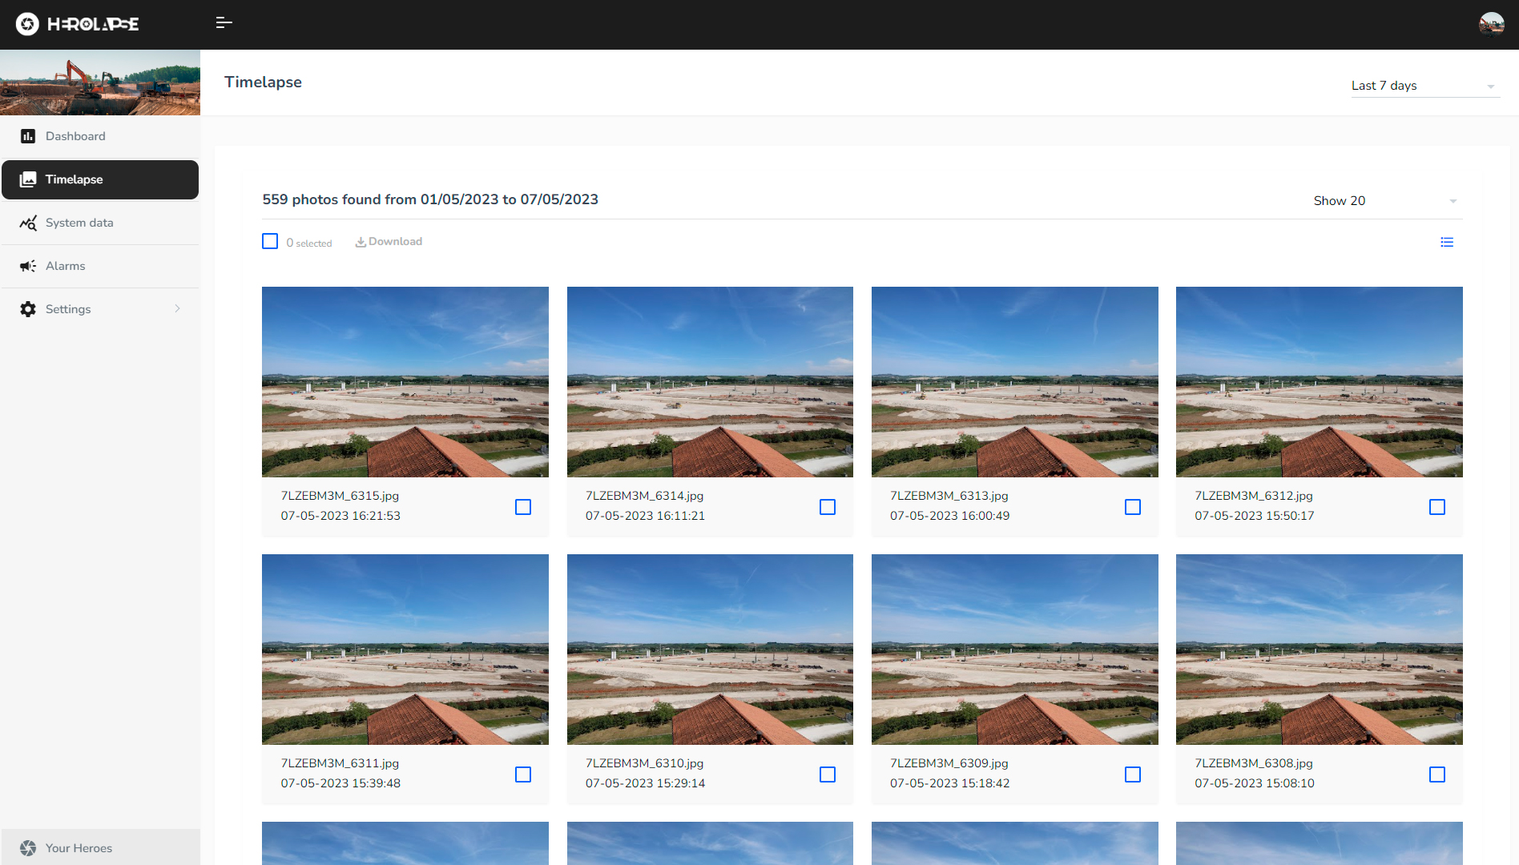This screenshot has height=865, width=1519.
Task: Click the System data analytics icon
Action: 28,223
